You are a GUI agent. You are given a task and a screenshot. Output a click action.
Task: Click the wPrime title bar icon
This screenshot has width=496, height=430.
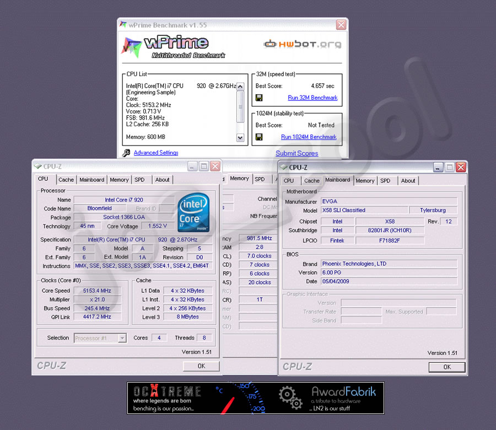[x=123, y=25]
